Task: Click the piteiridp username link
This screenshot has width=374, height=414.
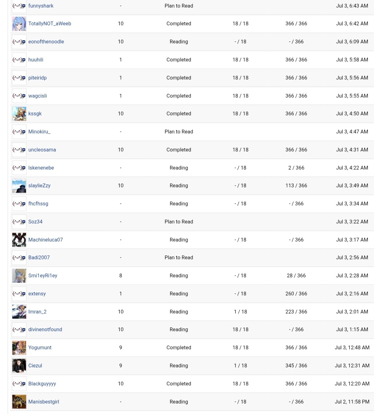Action: coord(37,78)
